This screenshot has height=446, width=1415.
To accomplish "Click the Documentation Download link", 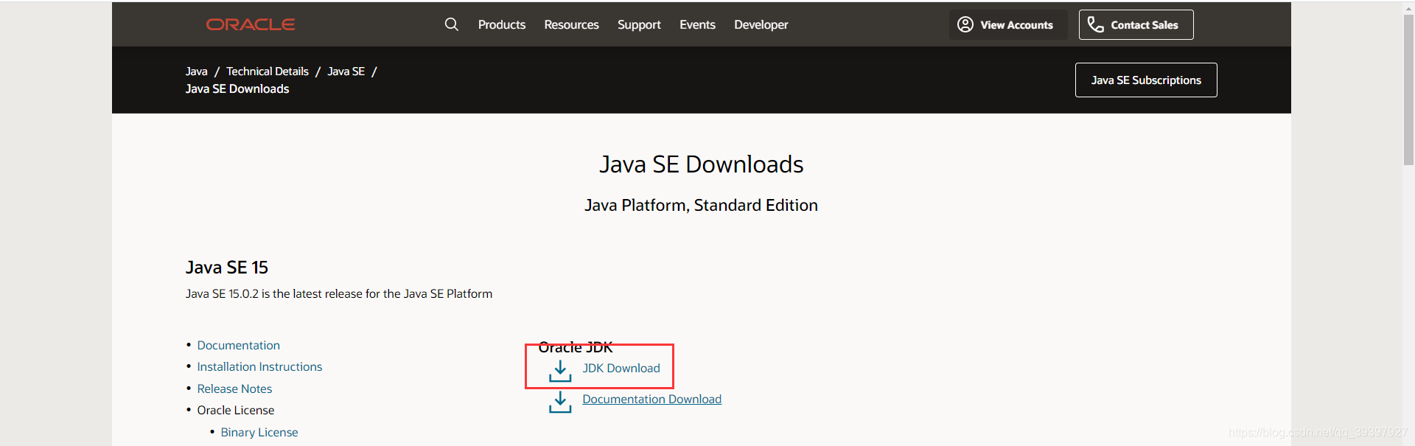I will 651,399.
